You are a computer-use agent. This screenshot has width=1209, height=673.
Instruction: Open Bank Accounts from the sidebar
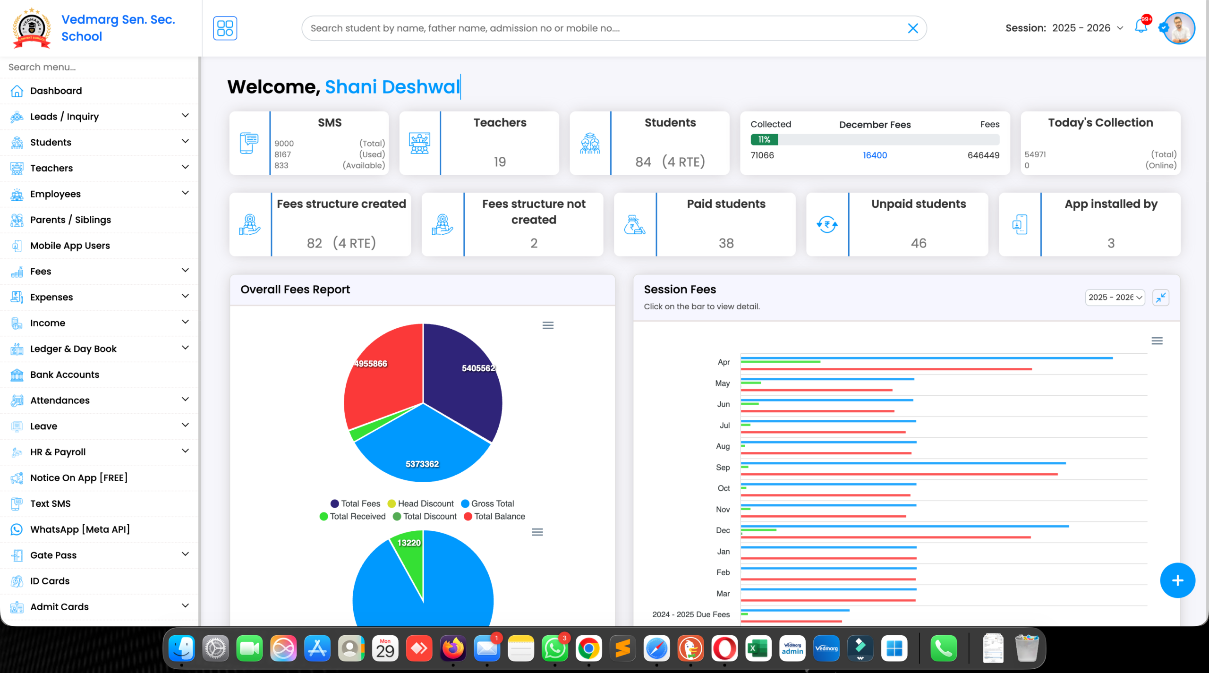tap(65, 375)
